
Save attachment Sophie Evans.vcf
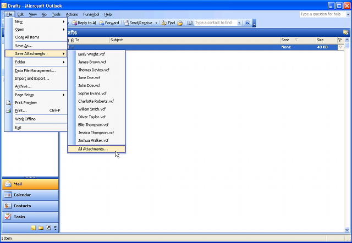[97, 93]
